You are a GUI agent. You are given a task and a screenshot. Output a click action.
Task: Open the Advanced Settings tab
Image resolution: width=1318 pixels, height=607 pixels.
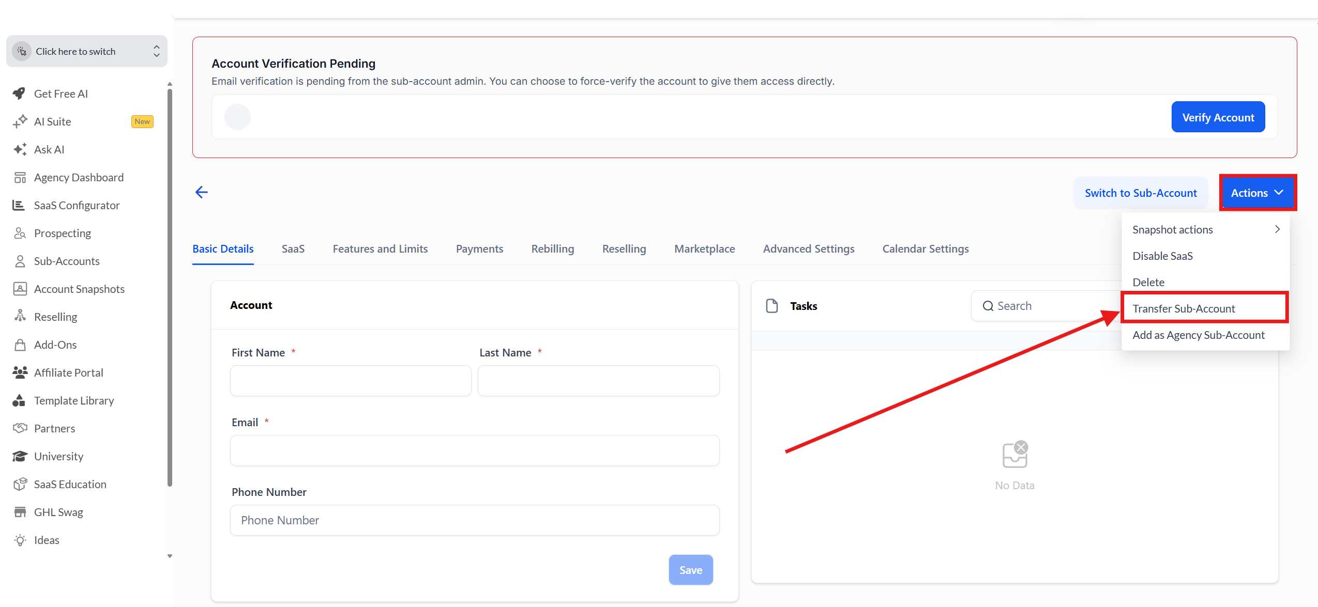pos(808,248)
